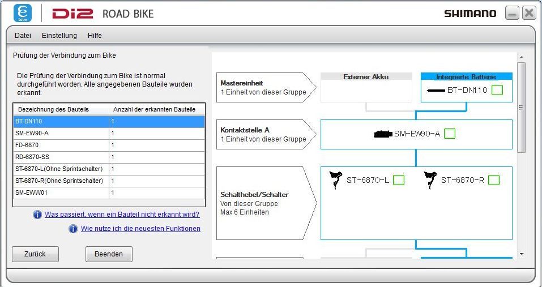This screenshot has height=287, width=542.
Task: Click the scroll up arrow of diagram
Action: (522, 57)
